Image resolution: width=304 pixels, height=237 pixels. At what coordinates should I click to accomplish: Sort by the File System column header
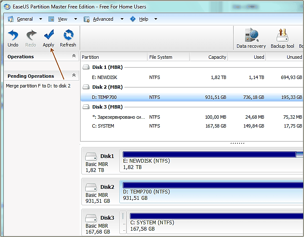(169, 57)
